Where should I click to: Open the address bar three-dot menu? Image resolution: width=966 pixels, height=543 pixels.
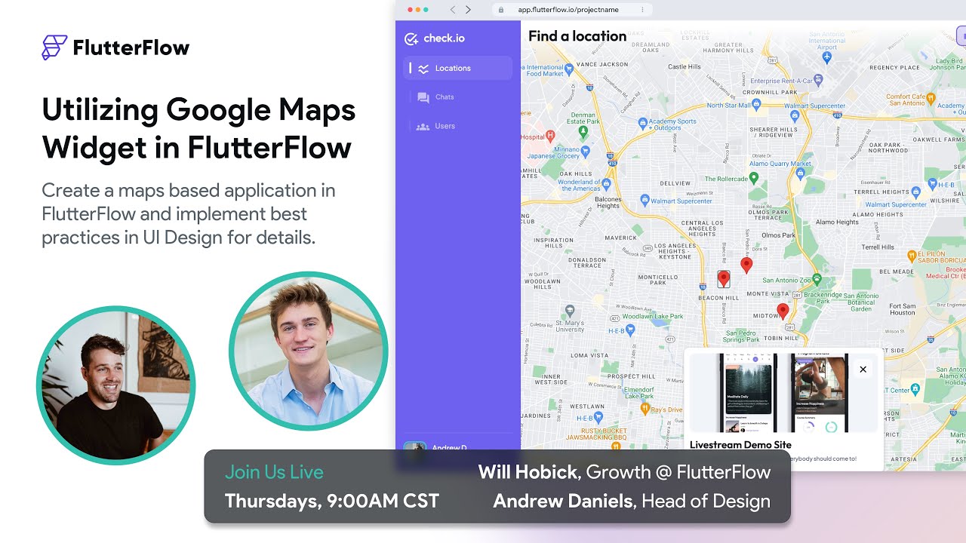pyautogui.click(x=642, y=10)
